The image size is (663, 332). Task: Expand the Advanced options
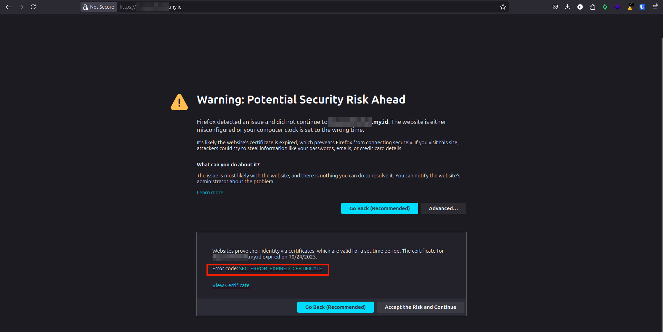(x=443, y=208)
